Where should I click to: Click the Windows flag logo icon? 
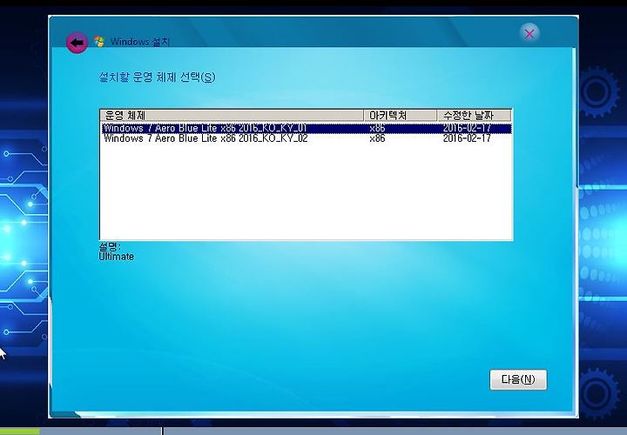pos(99,42)
